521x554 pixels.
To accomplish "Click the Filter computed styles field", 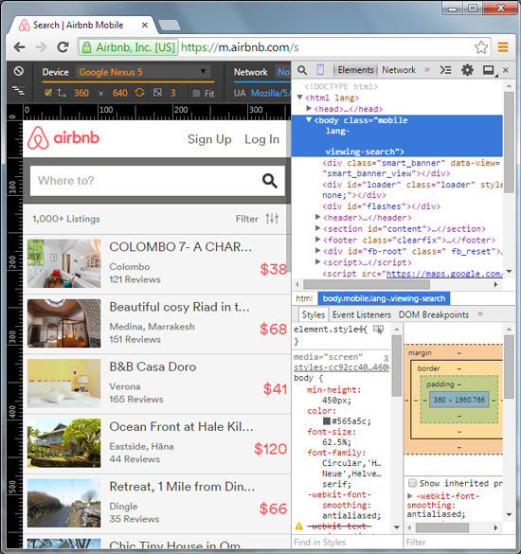I will (459, 543).
